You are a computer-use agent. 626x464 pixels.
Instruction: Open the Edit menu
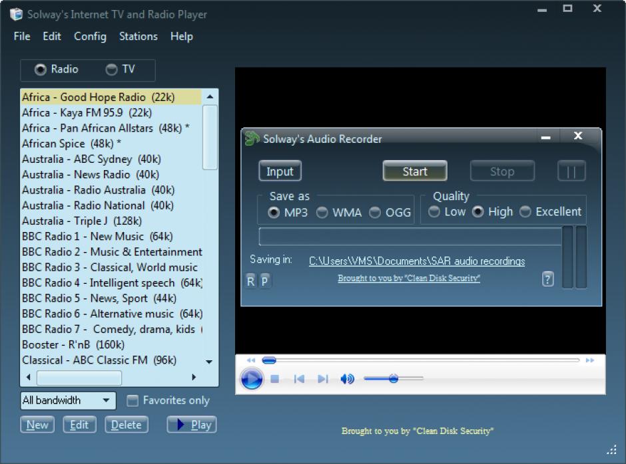pos(52,37)
